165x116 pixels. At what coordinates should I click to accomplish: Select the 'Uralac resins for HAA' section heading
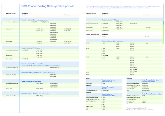click(x=35, y=20)
